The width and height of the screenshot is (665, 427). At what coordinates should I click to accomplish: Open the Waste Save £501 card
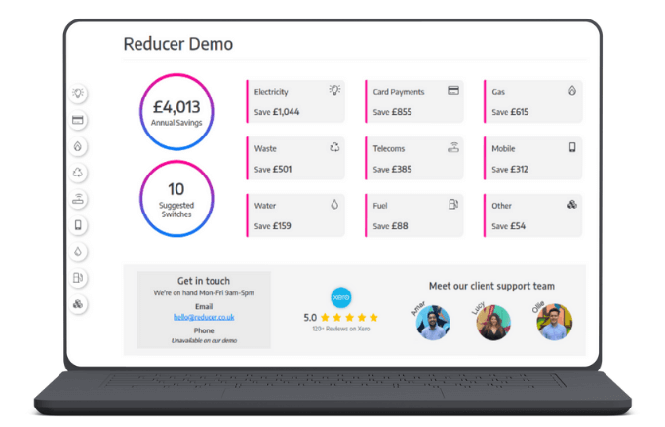pos(295,158)
